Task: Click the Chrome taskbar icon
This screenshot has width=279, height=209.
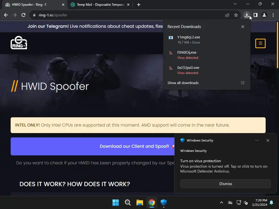Action: [x=151, y=202]
